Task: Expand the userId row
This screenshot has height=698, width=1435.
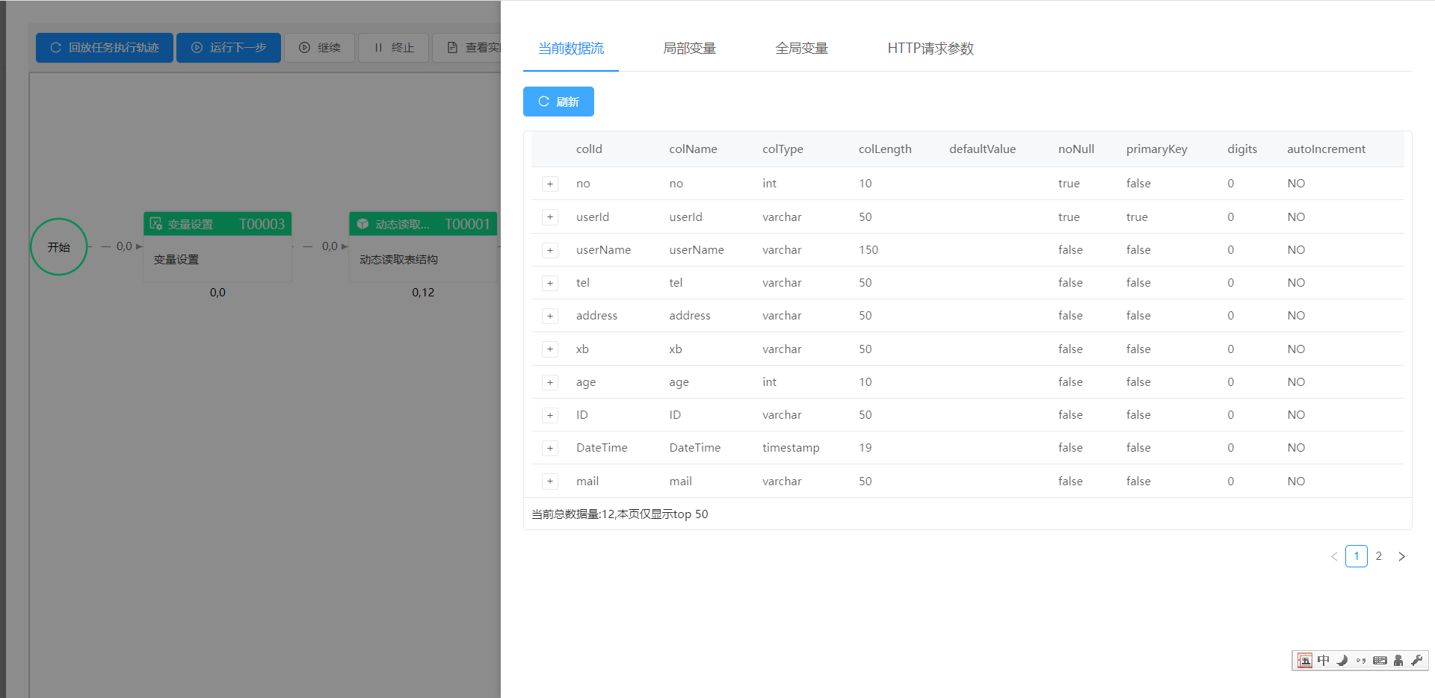Action: click(550, 217)
